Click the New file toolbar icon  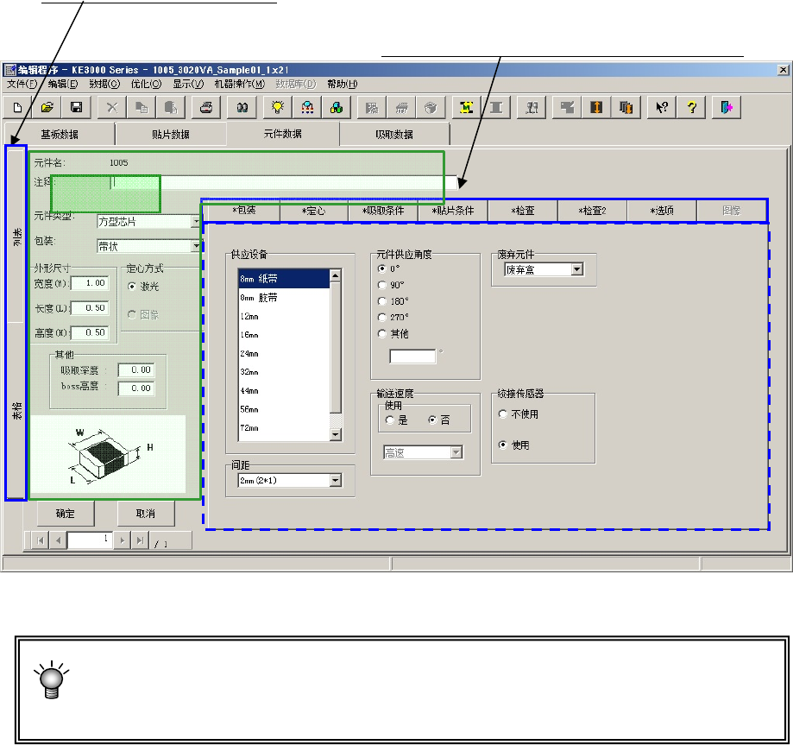point(18,107)
